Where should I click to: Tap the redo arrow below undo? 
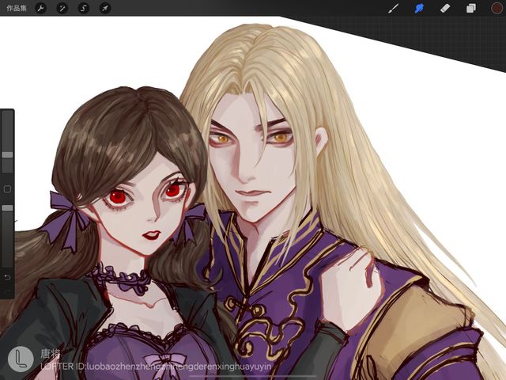[x=7, y=293]
